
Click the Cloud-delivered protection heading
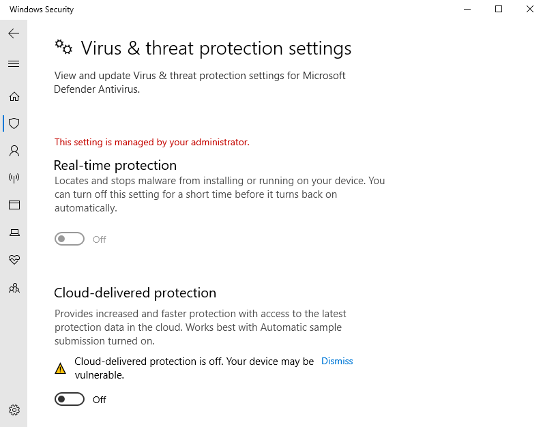click(135, 293)
